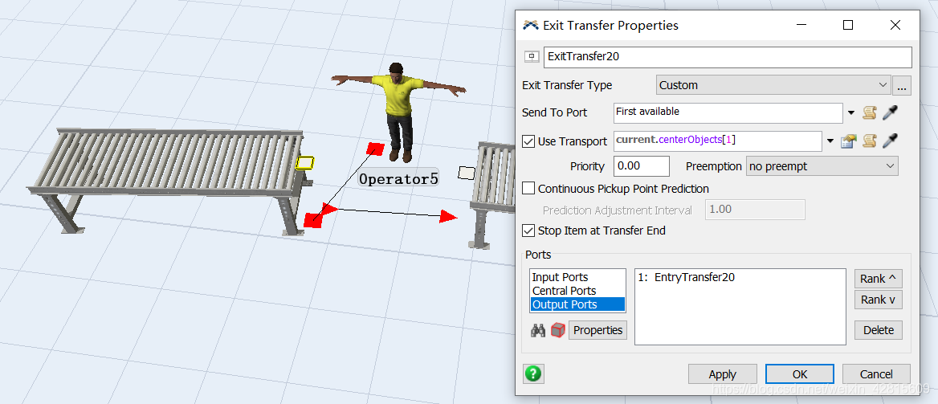Screen dimensions: 938x404
Task: Select the 1: EntryTransfer20 port entry
Action: point(686,277)
